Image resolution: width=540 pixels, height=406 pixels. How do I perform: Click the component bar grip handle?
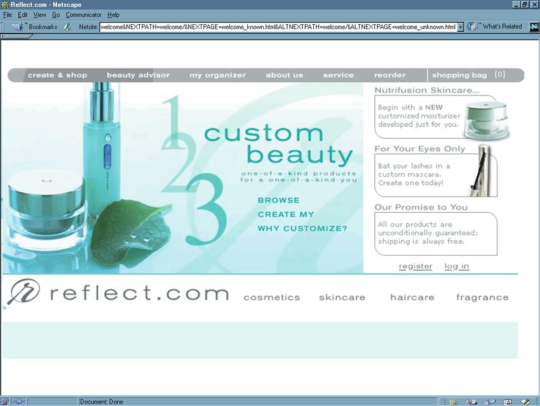click(x=442, y=402)
